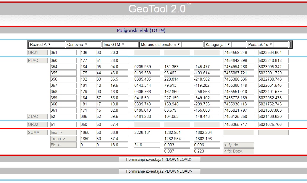This screenshot has height=183, width=307.
Task: Click the ZTAC point number field 52
Action: click(63, 116)
